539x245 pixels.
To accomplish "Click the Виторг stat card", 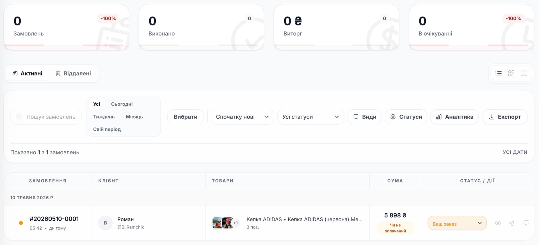I will pos(336,27).
